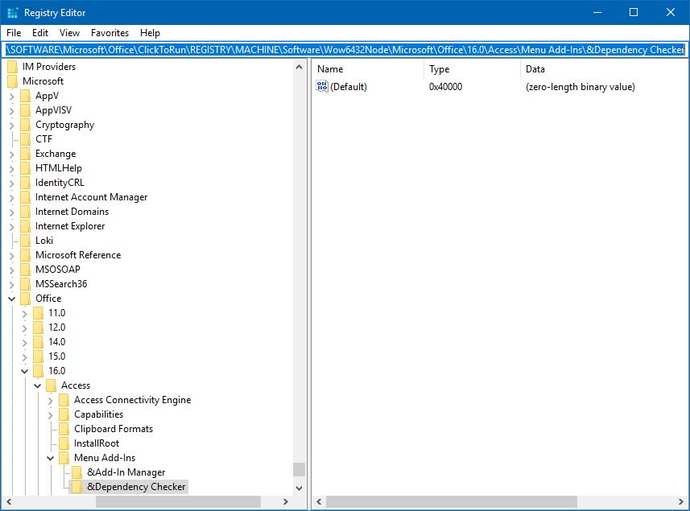Click the Loki folder icon
This screenshot has height=511, width=690.
(26, 241)
